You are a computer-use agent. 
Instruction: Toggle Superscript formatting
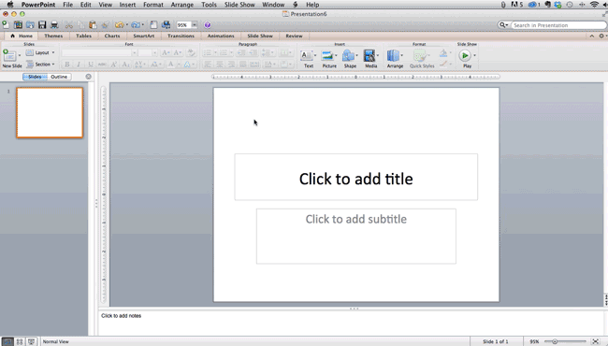pos(113,65)
